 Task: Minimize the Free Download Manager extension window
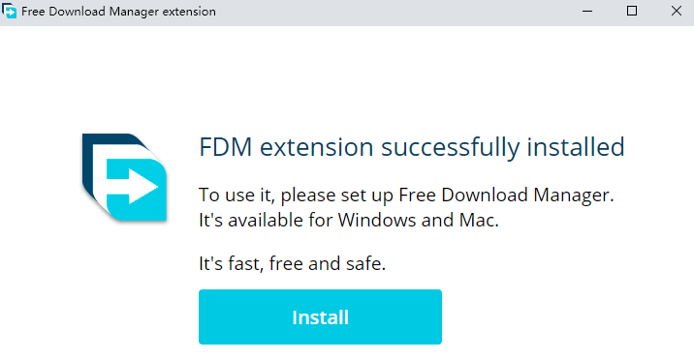(587, 11)
